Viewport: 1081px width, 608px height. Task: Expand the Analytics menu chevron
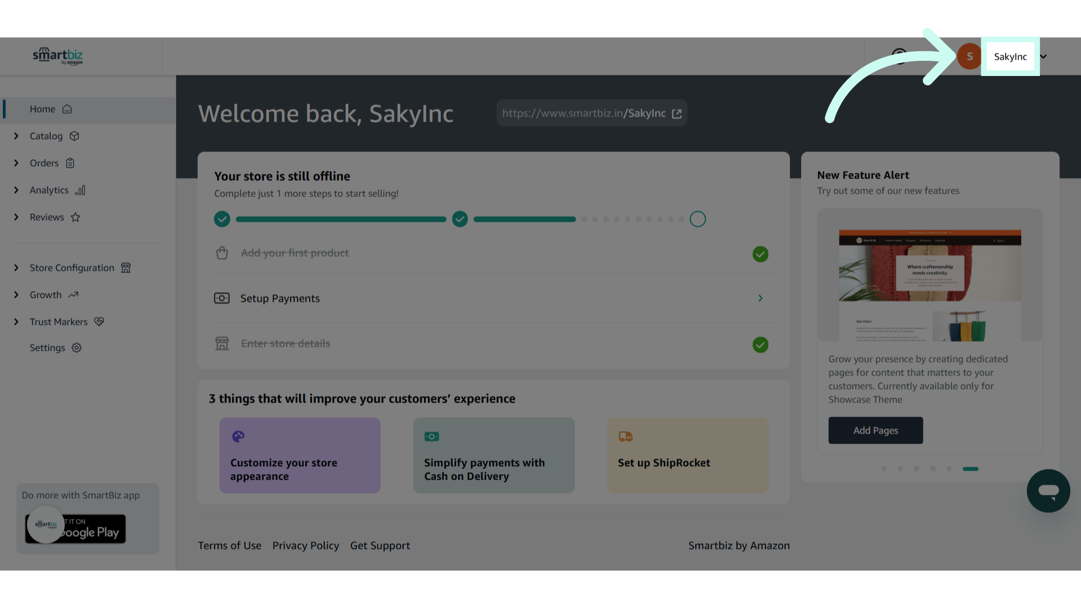click(x=16, y=190)
